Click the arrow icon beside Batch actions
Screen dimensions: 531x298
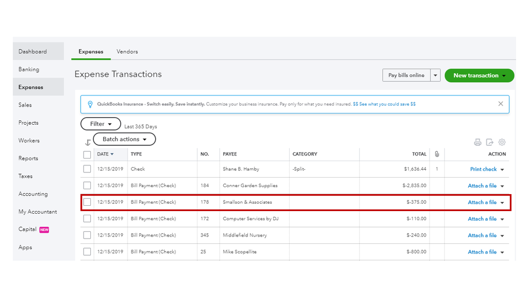(x=88, y=143)
